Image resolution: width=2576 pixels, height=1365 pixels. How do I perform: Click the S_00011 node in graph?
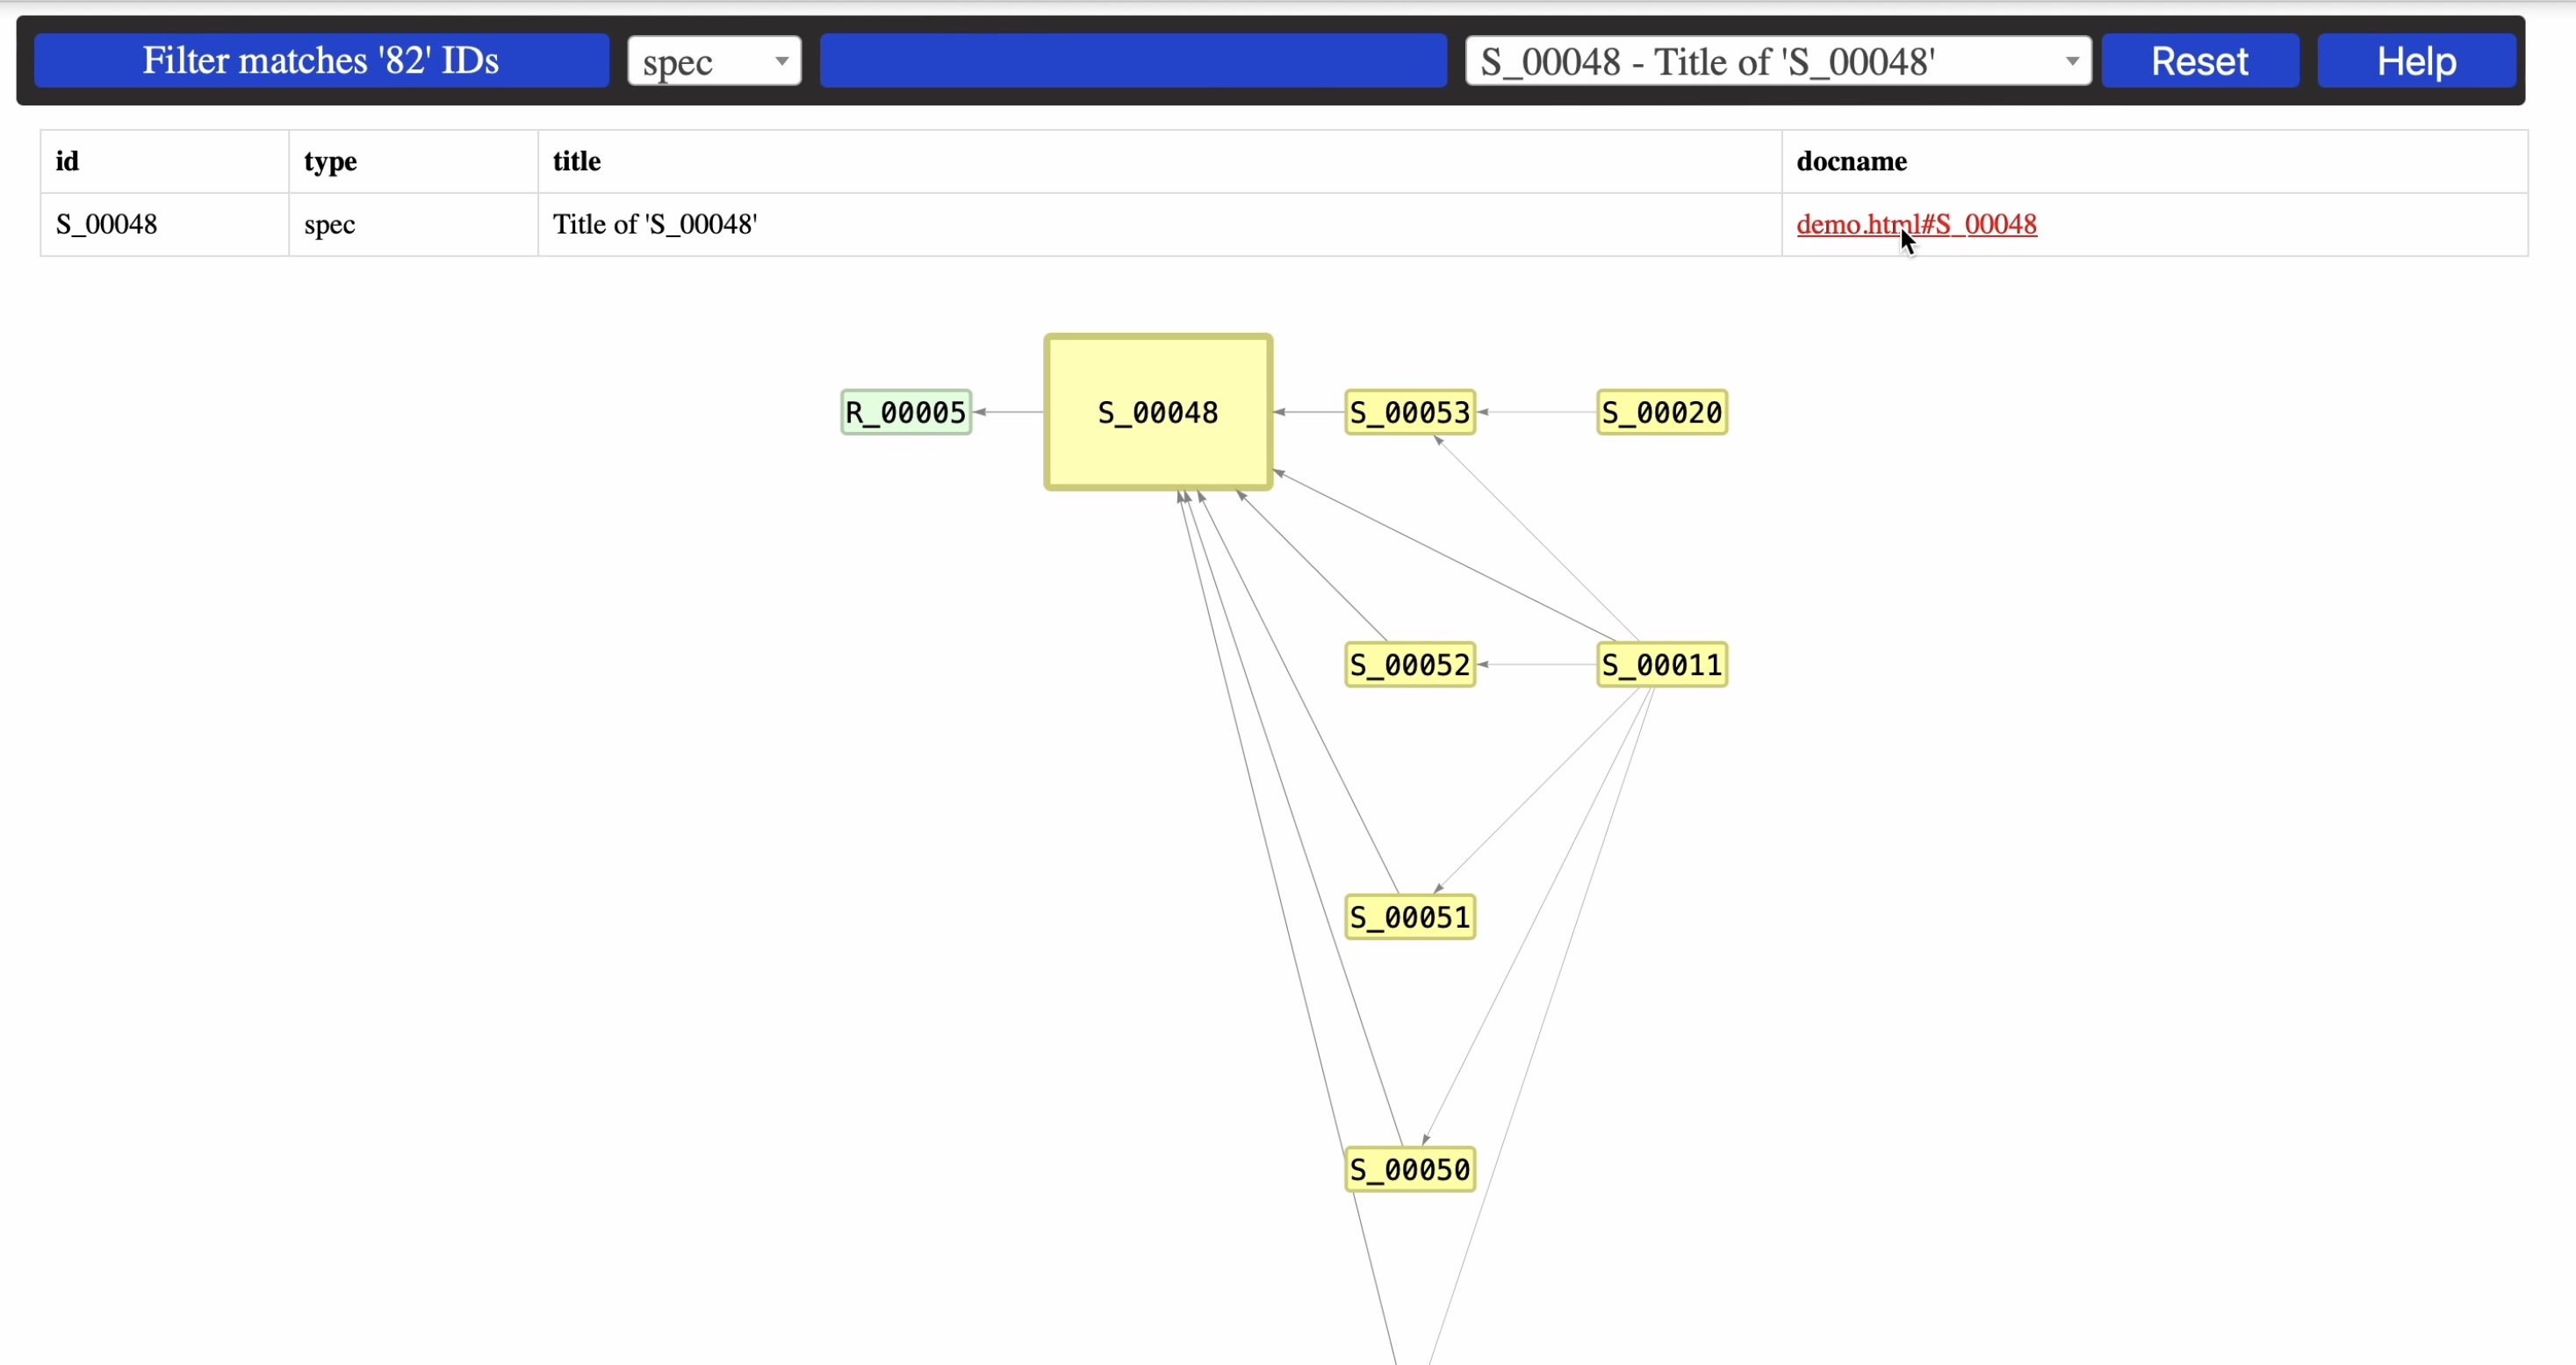tap(1661, 665)
